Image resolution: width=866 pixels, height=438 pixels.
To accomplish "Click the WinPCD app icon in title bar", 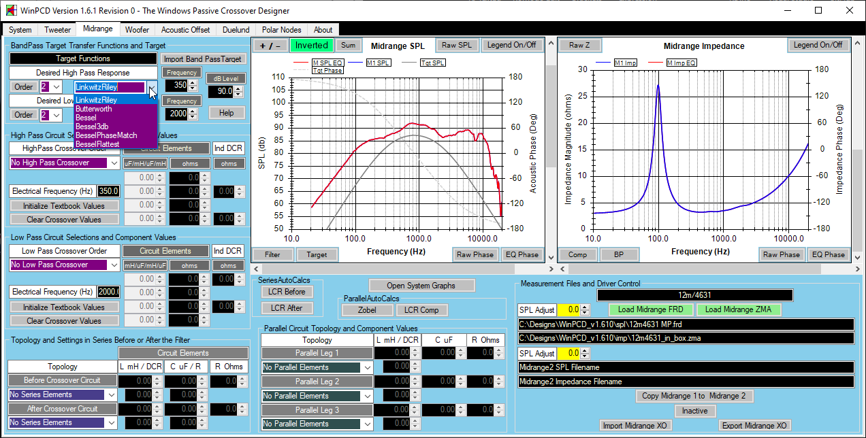I will [10, 11].
